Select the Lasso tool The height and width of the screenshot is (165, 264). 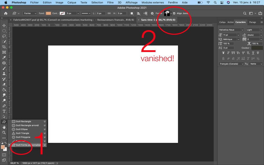click(4, 36)
